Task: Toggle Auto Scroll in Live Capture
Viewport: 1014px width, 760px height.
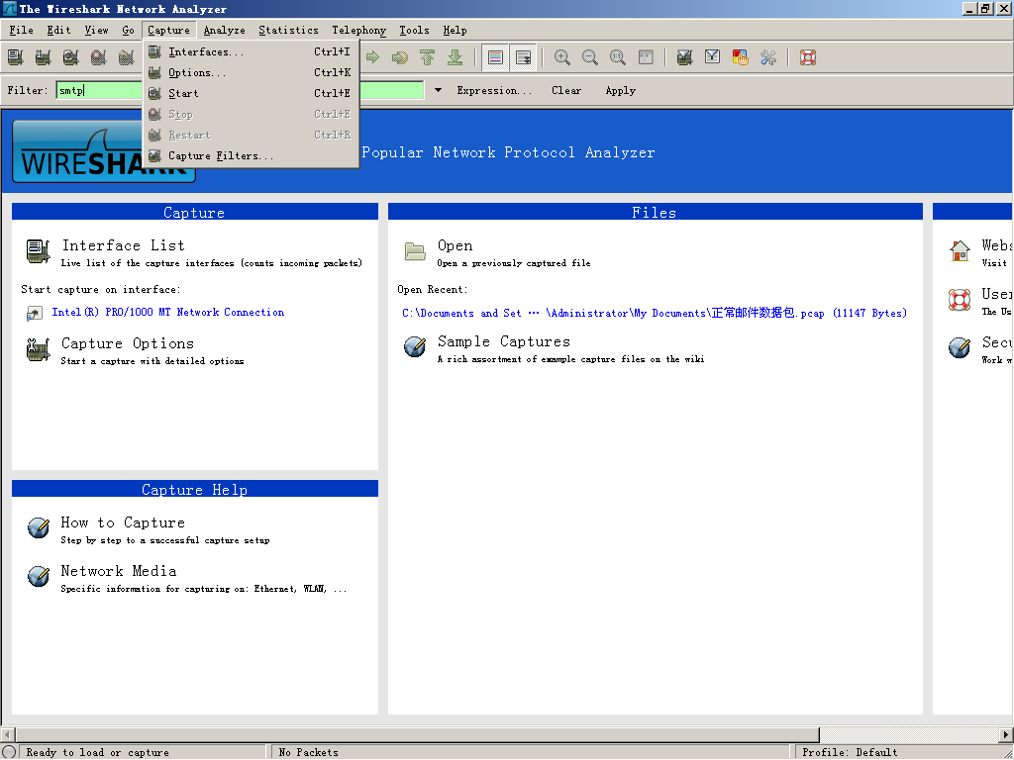Action: pyautogui.click(x=523, y=57)
